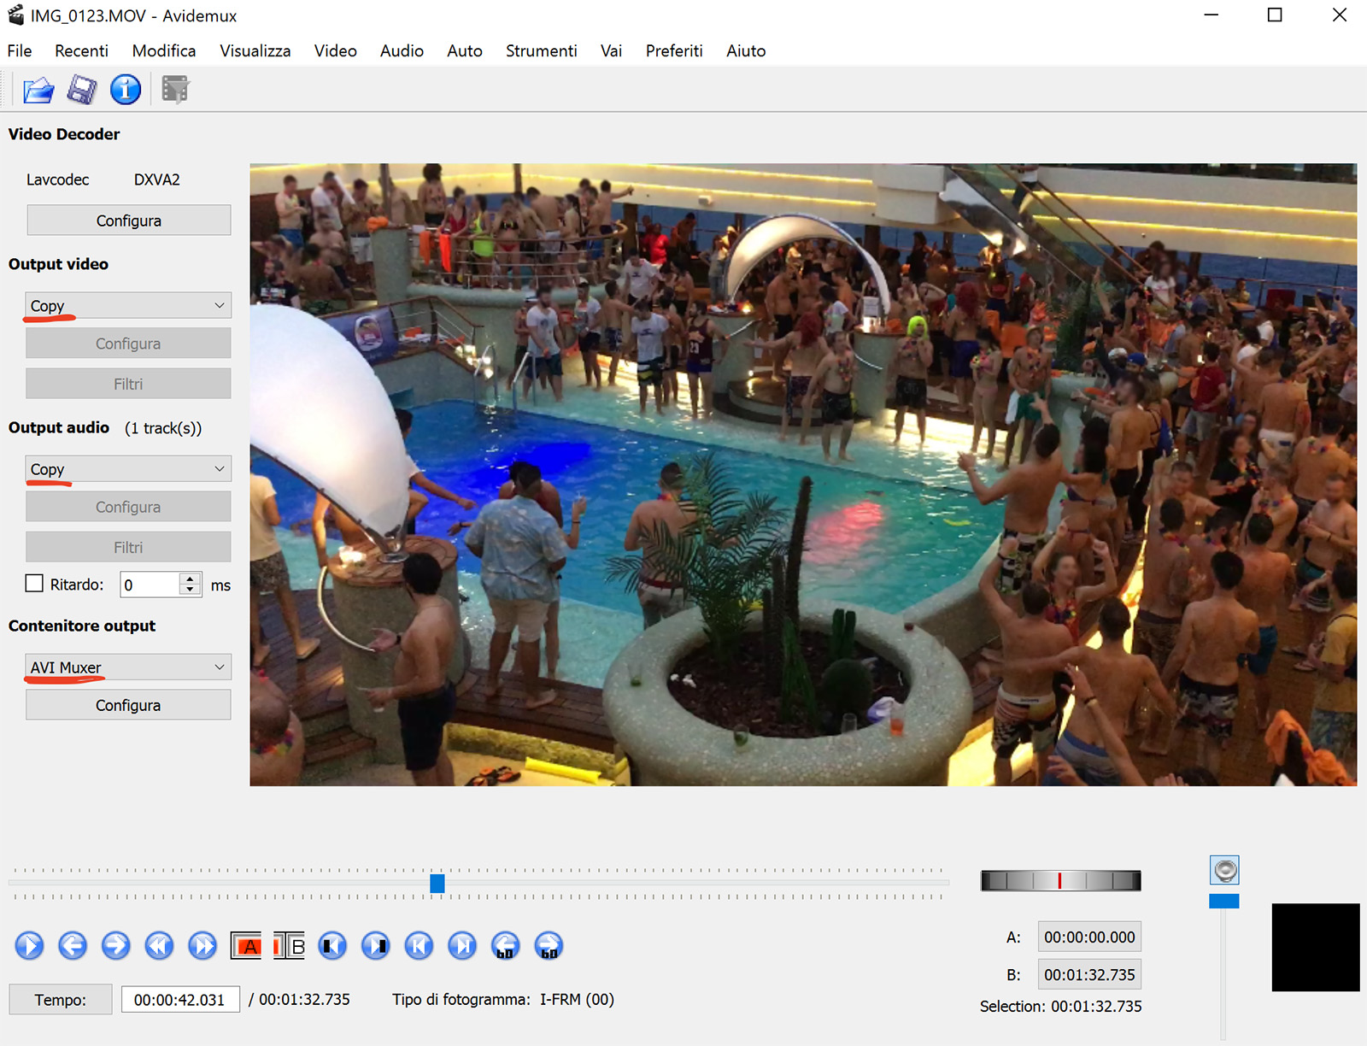Click Configura under Video Decoder
The image size is (1367, 1046).
tap(128, 220)
